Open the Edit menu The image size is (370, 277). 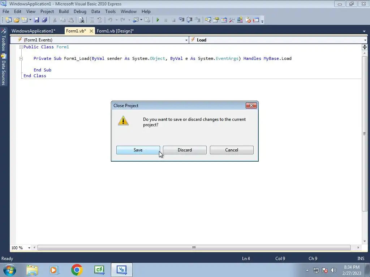(x=17, y=11)
